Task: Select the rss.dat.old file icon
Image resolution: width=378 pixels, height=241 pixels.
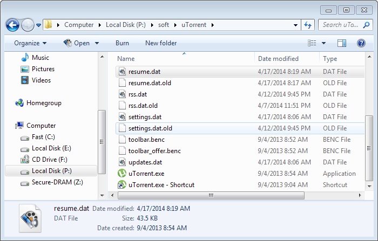Action: pyautogui.click(x=122, y=106)
